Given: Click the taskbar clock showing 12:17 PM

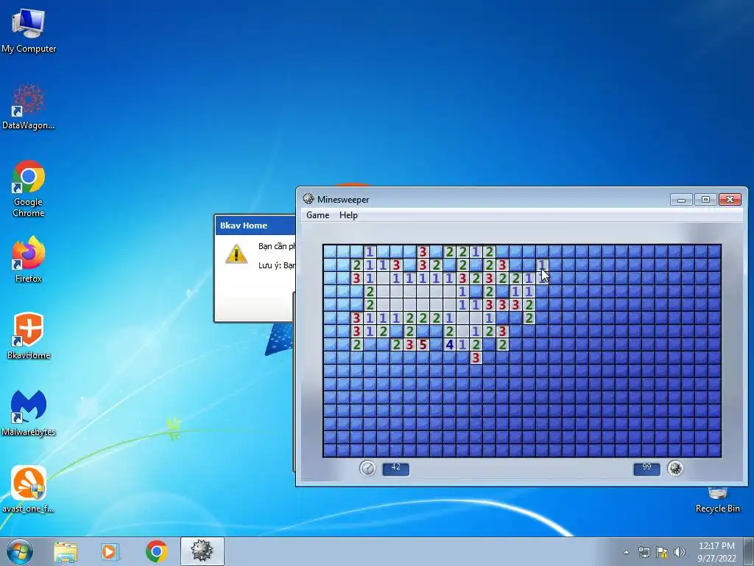Looking at the screenshot, I should click(x=716, y=552).
